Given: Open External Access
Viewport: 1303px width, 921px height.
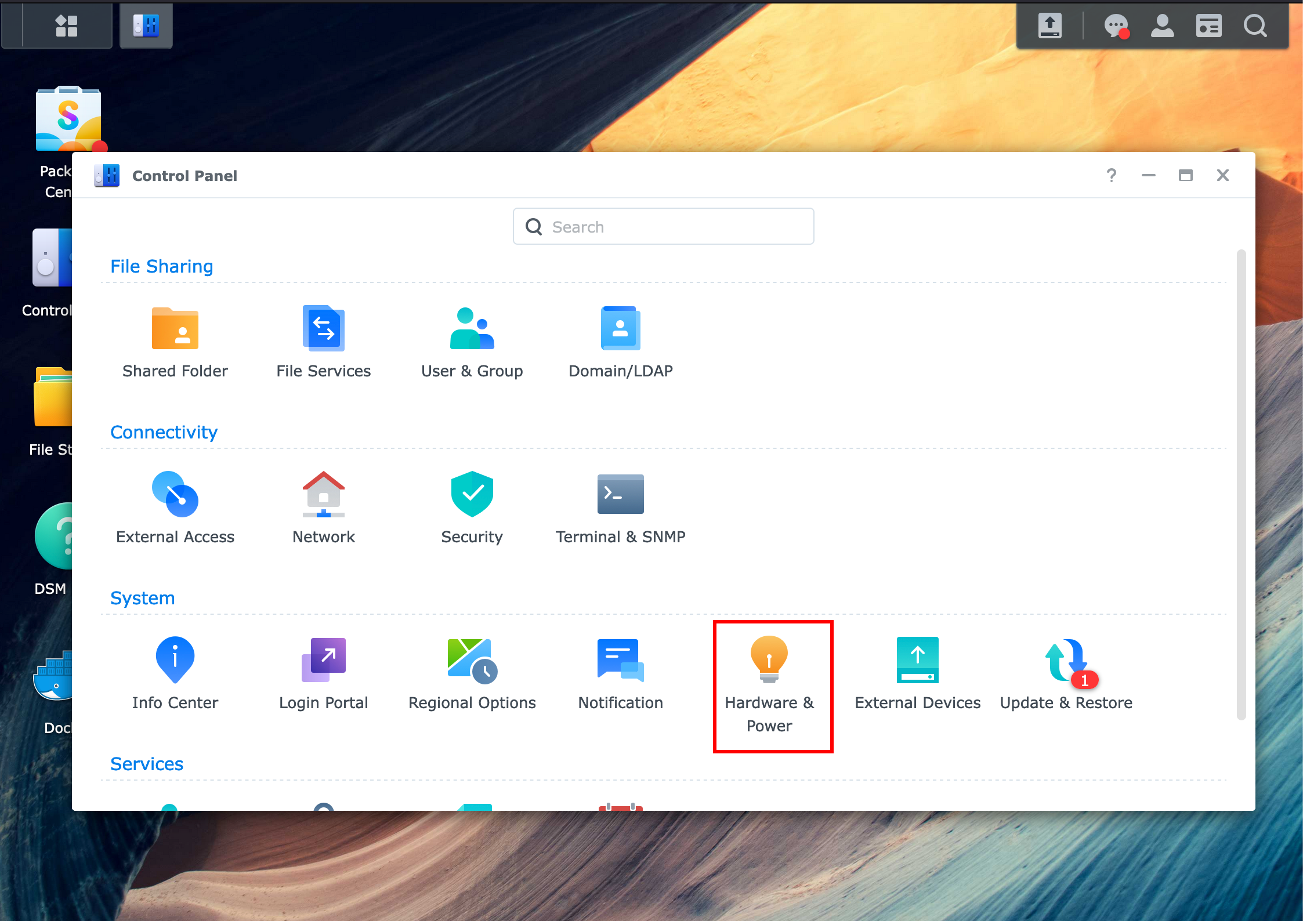Looking at the screenshot, I should point(175,509).
